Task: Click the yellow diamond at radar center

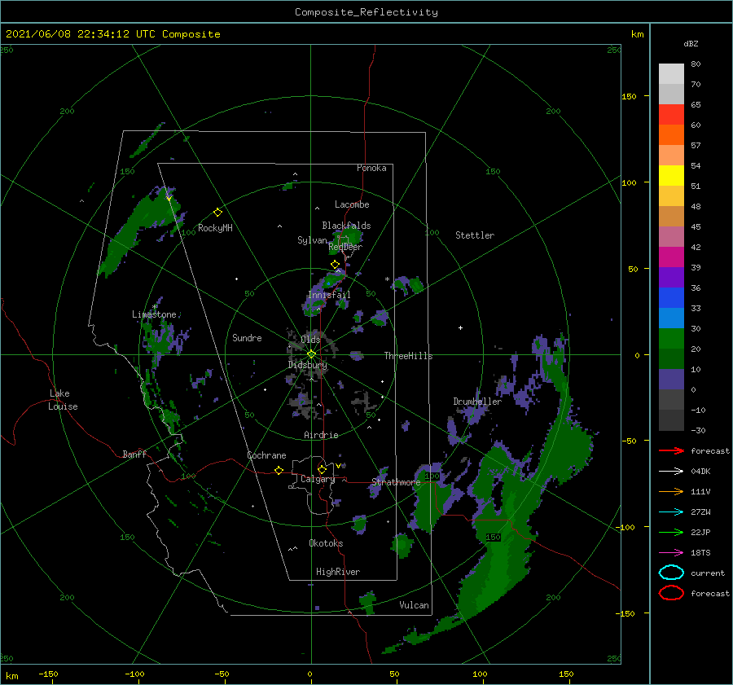Action: [311, 354]
